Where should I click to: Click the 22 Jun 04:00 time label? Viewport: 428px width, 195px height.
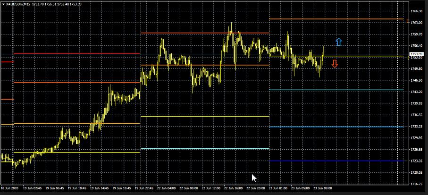point(167,188)
